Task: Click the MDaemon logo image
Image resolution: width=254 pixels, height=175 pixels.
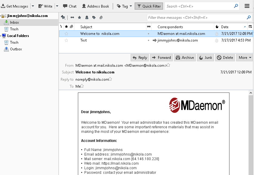Action: coord(197,105)
